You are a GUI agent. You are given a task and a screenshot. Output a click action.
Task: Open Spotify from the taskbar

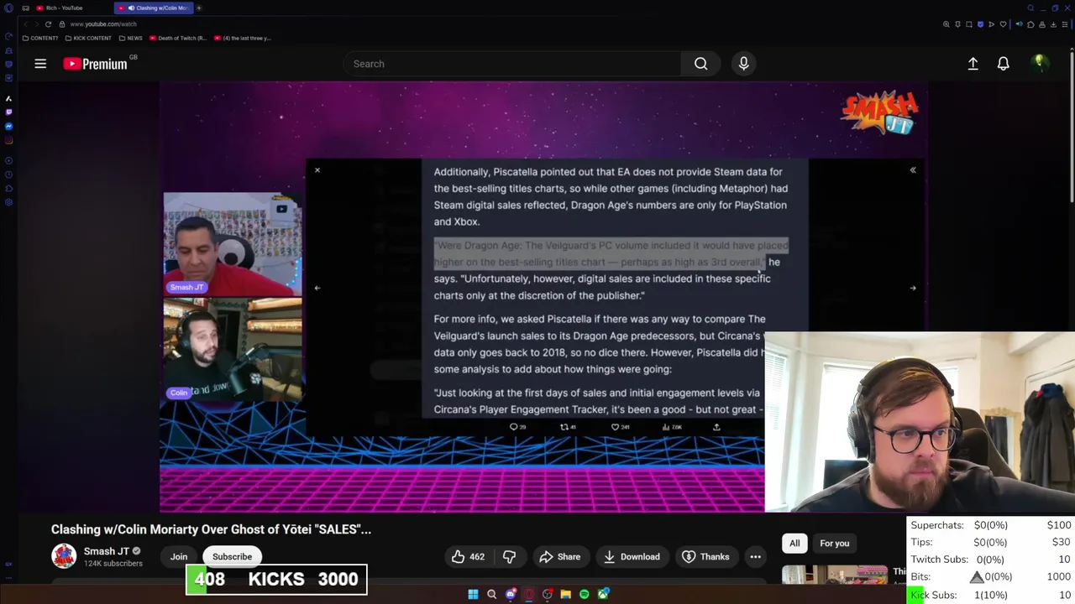585,595
